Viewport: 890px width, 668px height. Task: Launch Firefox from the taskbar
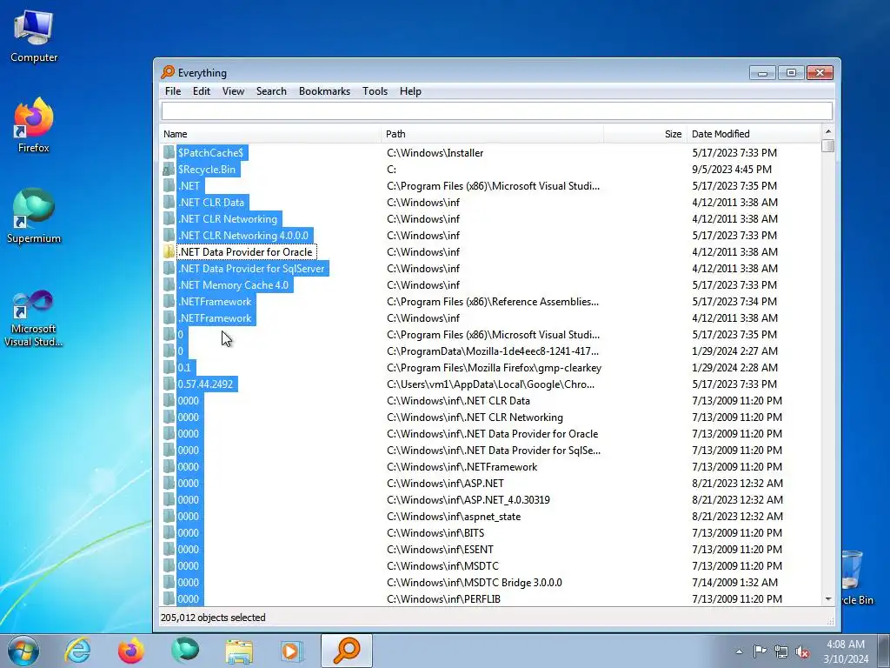click(x=130, y=651)
